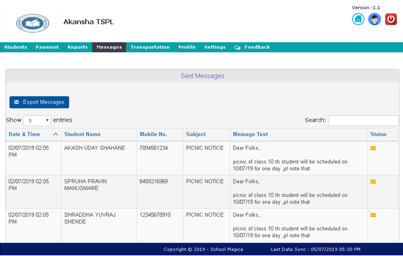Viewport: 403px width, 256px height.
Task: Open the Transportation menu
Action: tap(150, 47)
